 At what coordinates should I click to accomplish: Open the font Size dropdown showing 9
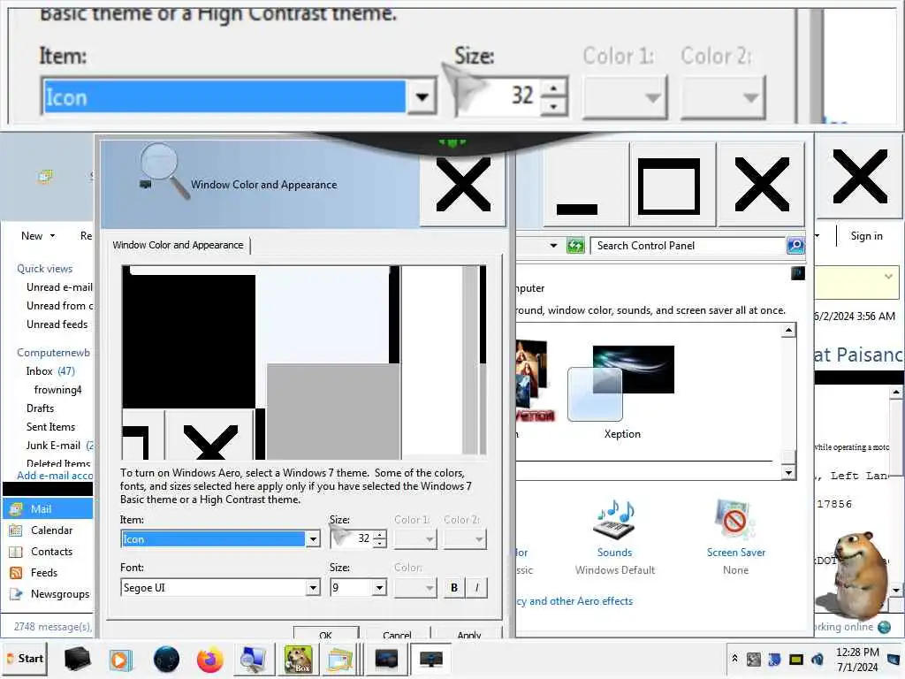click(x=379, y=588)
